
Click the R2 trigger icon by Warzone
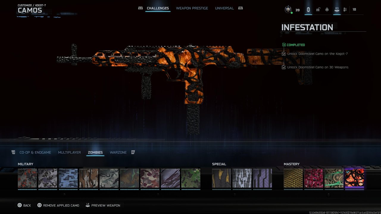(x=133, y=152)
